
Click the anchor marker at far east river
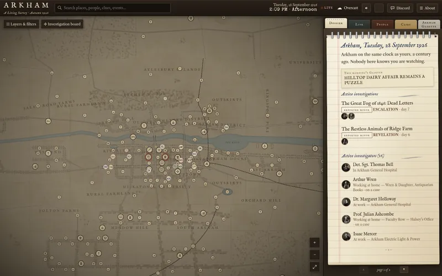(x=315, y=148)
